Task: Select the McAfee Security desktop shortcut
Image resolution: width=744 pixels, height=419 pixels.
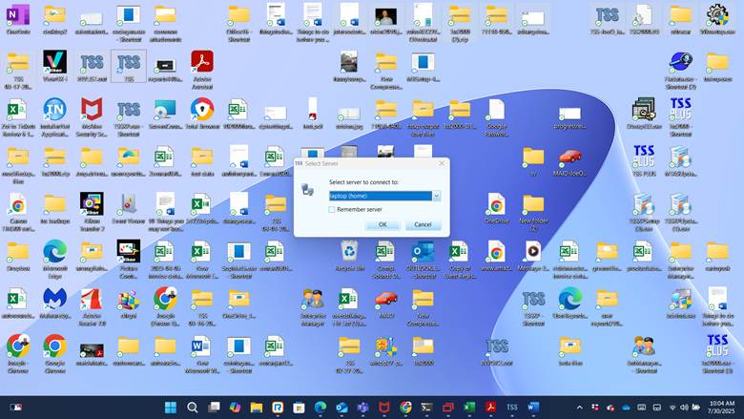Action: point(92,116)
